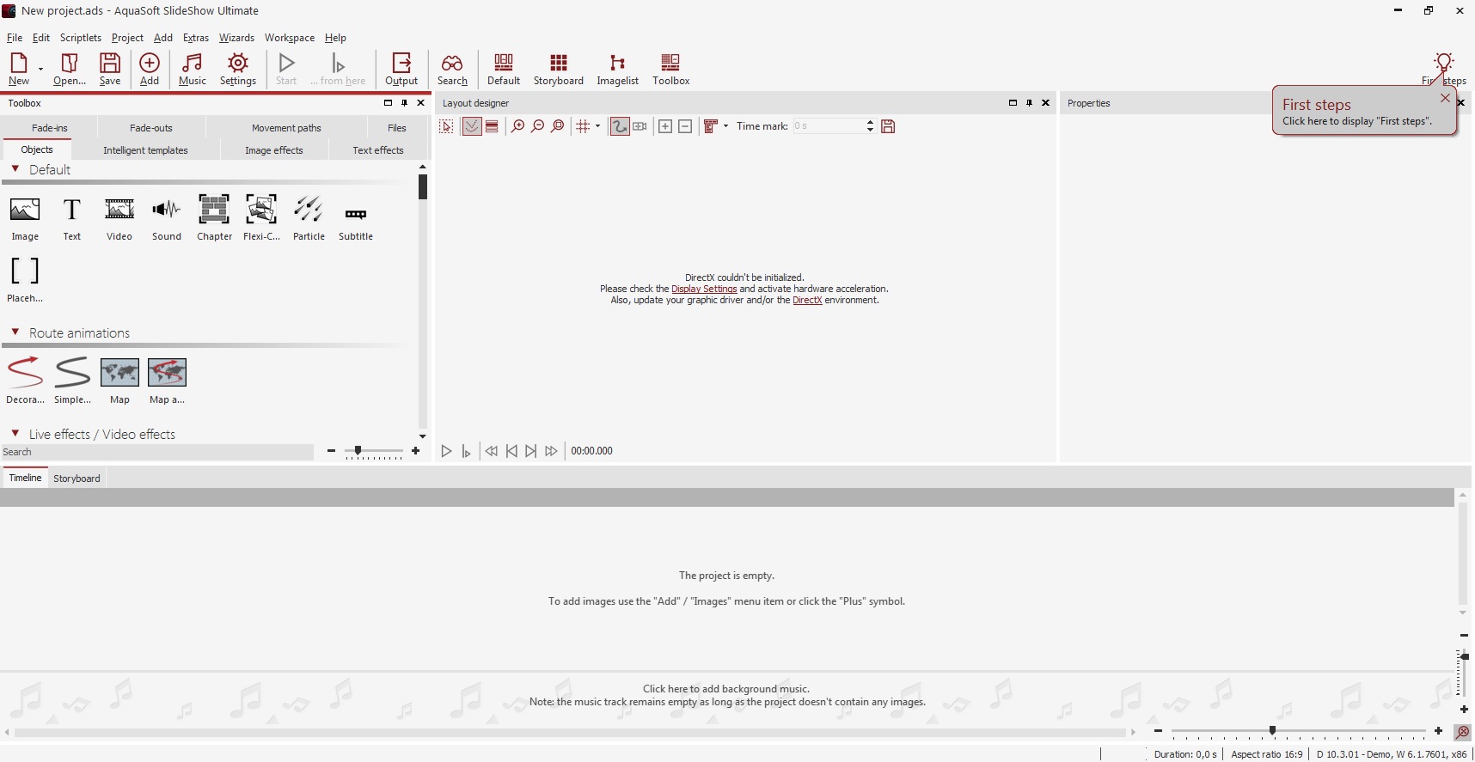Click the DirectX link
This screenshot has width=1475, height=762.
click(x=807, y=301)
